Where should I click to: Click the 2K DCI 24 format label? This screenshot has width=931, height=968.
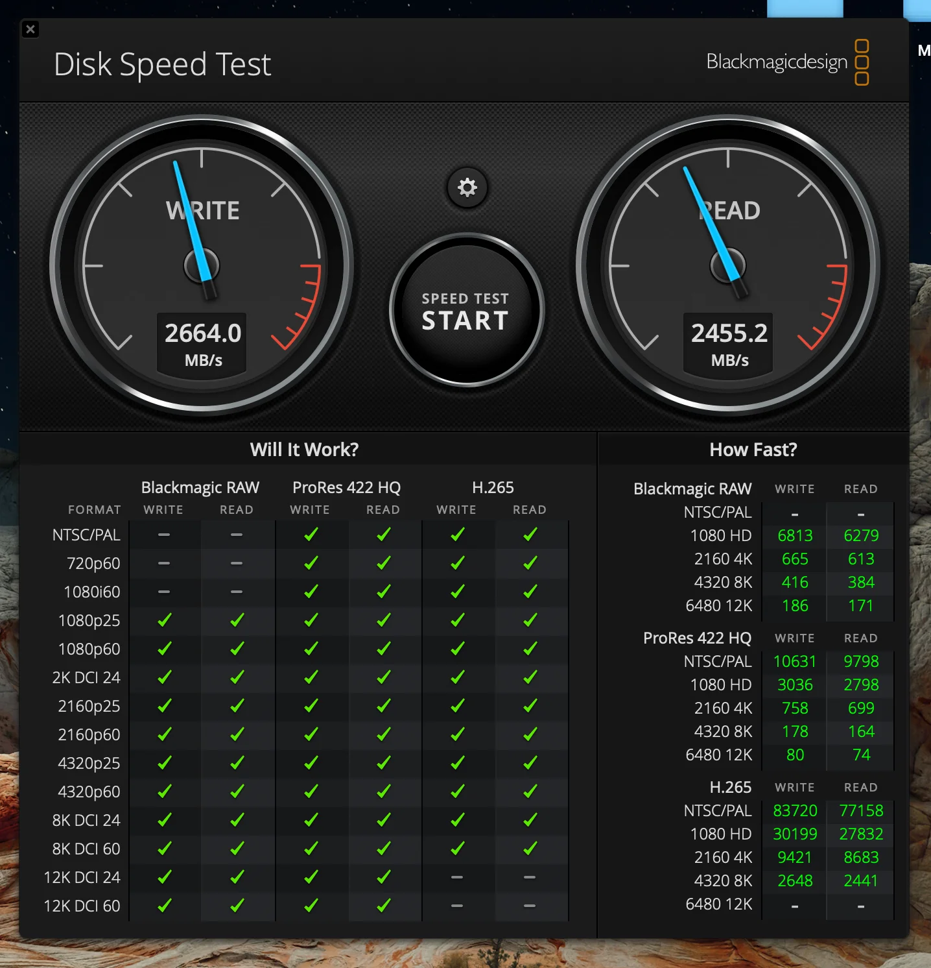86,677
